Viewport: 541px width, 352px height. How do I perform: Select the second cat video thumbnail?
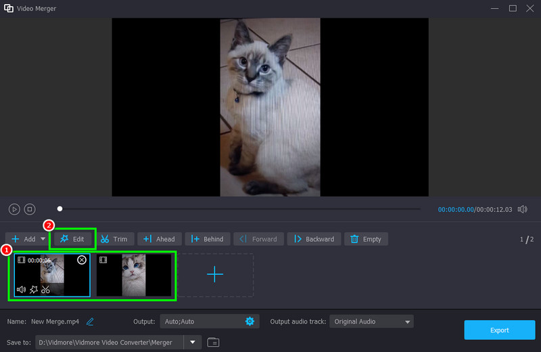click(x=134, y=275)
